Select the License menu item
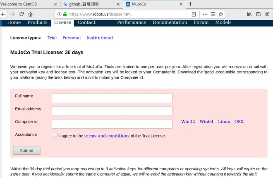This screenshot has width=273, height=178. click(x=62, y=23)
